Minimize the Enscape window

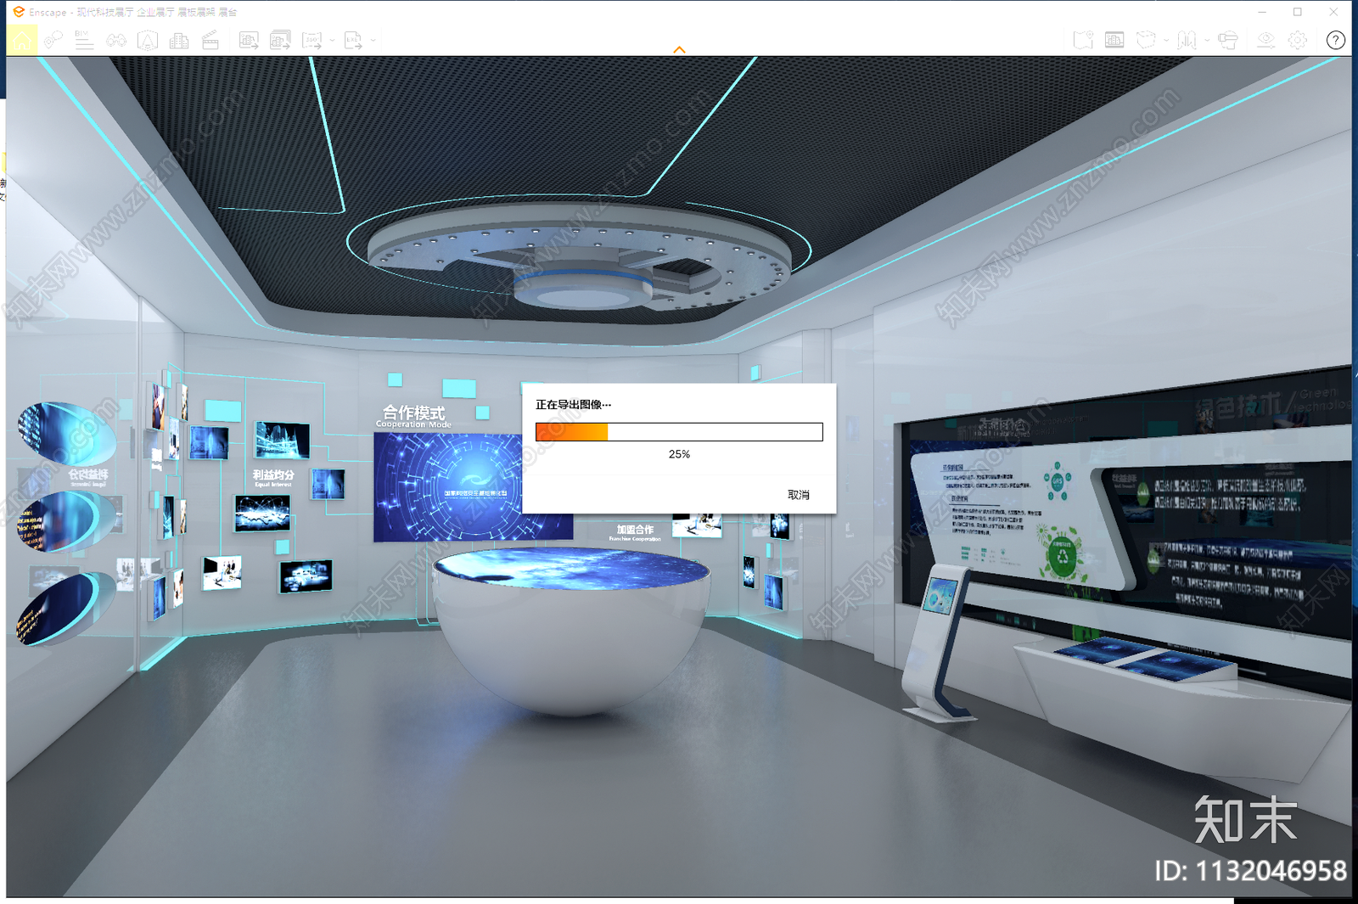(1262, 12)
